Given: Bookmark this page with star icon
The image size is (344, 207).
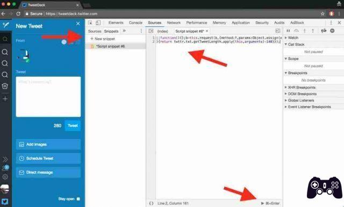Looking at the screenshot, I should coord(322,14).
